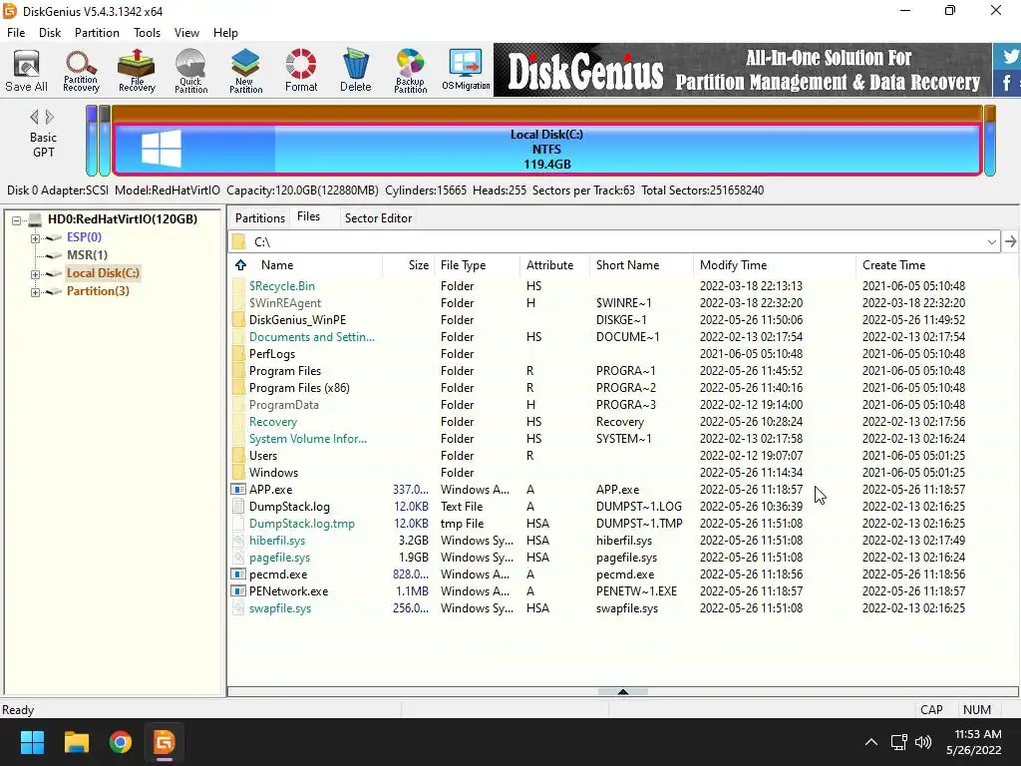This screenshot has height=766, width=1021.
Task: Click the up-folder arrow in file list header
Action: 241,265
